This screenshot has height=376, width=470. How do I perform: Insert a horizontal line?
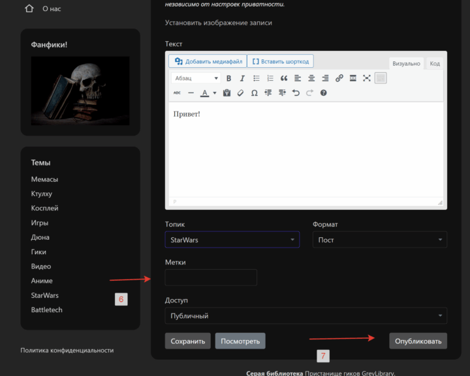coord(191,93)
